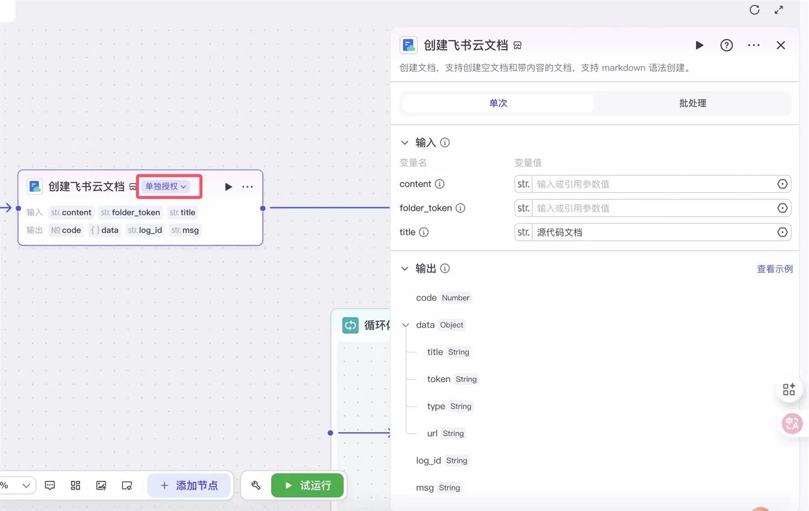Select the auto-layout nodes icon in the toolbar
This screenshot has width=809, height=511.
pos(75,485)
